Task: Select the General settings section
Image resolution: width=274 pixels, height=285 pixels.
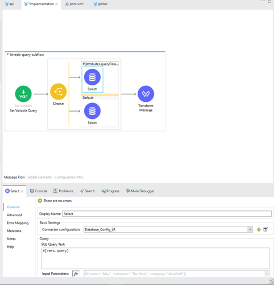Action: coord(13,207)
